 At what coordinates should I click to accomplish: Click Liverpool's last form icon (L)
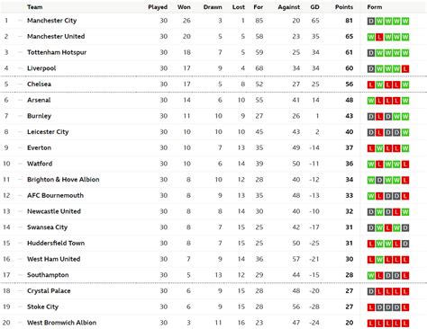(405, 68)
